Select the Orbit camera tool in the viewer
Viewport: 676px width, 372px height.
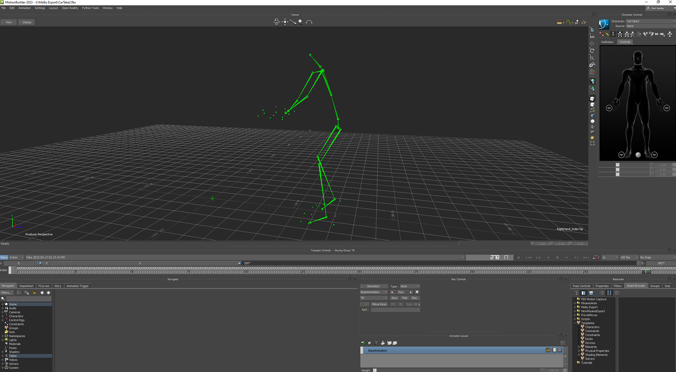pos(277,22)
